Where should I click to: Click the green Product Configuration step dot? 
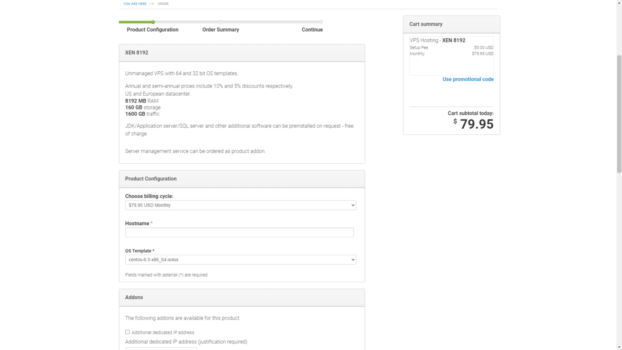[153, 22]
